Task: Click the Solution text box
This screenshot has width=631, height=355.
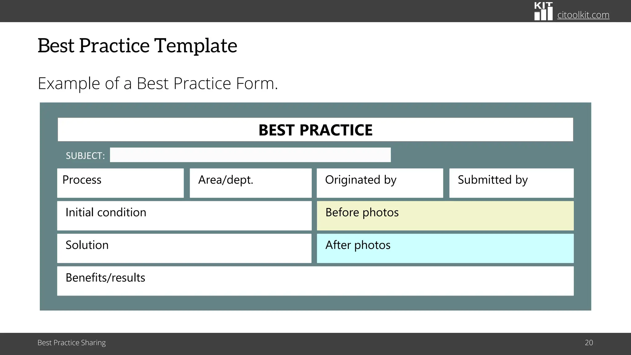Action: point(184,248)
